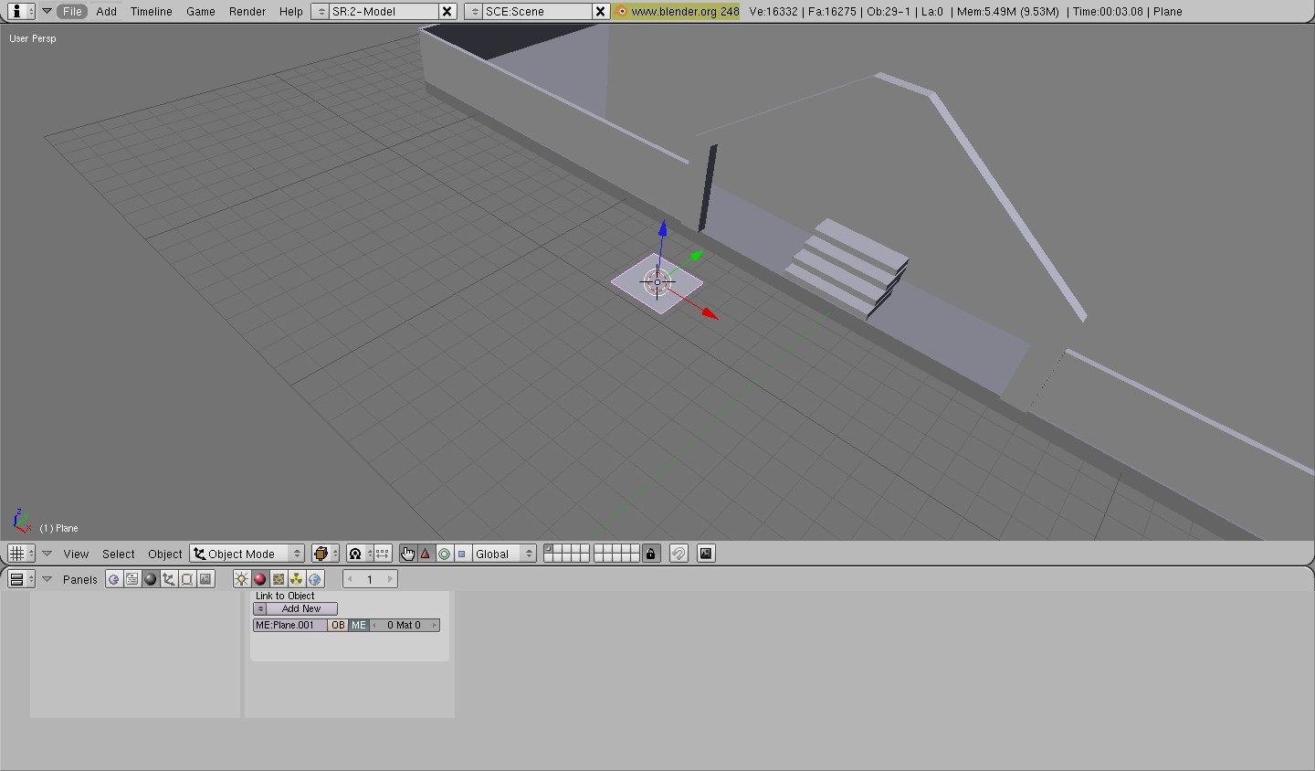Viewport: 1315px width, 771px height.
Task: Open the scene browse arrows beside SCE:Scene
Action: coord(474,11)
